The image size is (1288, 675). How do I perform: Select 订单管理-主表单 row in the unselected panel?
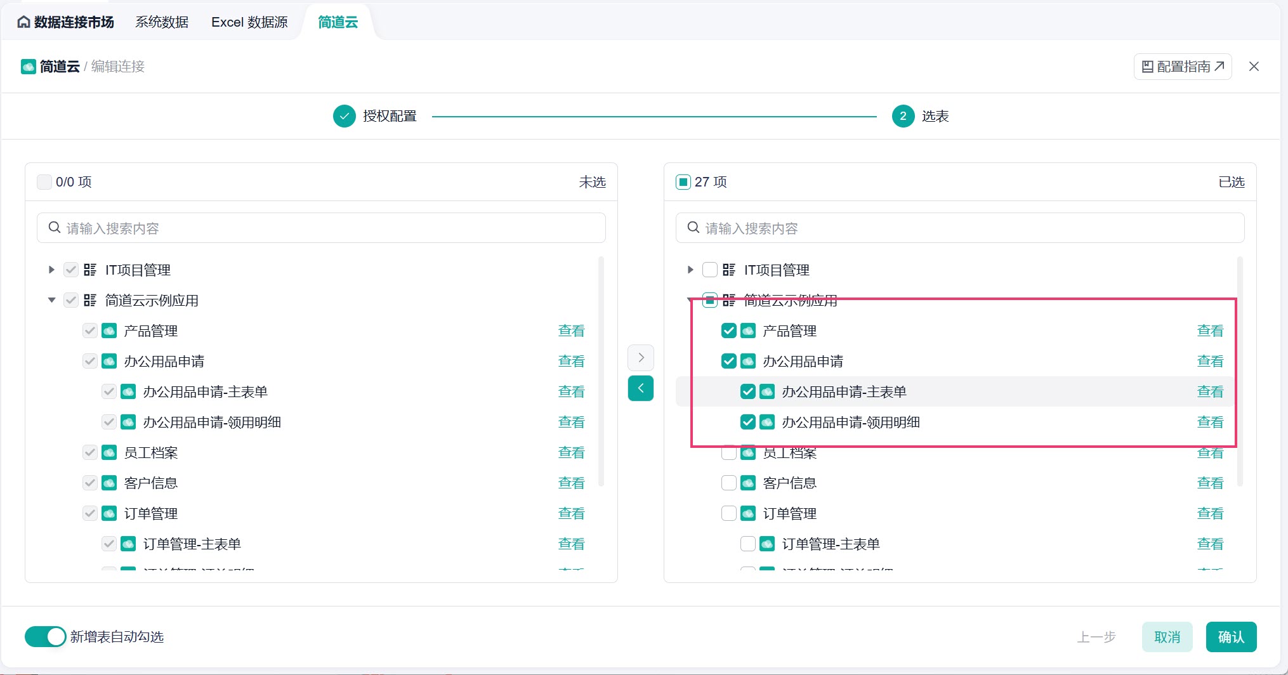pyautogui.click(x=316, y=544)
